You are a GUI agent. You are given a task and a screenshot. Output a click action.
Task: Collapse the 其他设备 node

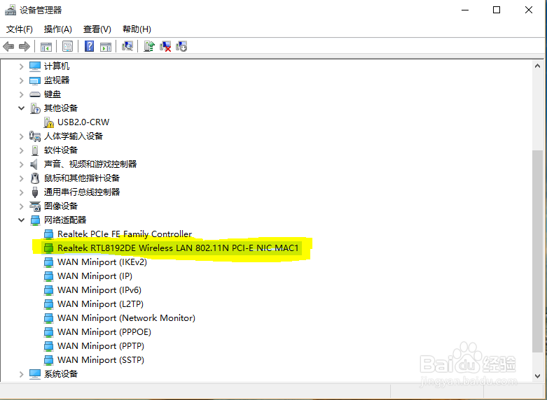21,108
